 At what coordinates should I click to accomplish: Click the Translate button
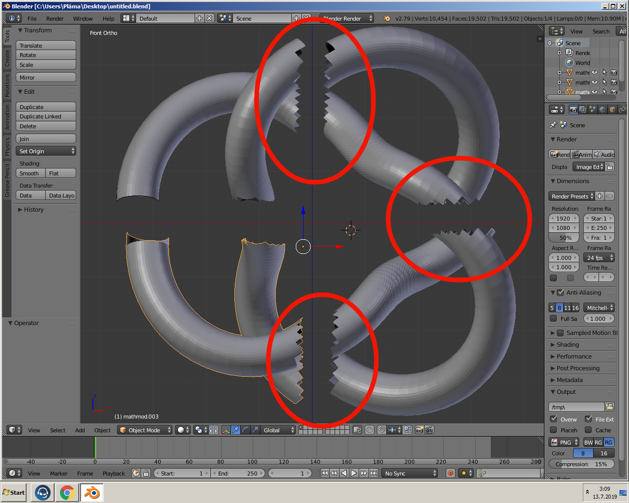click(x=46, y=45)
